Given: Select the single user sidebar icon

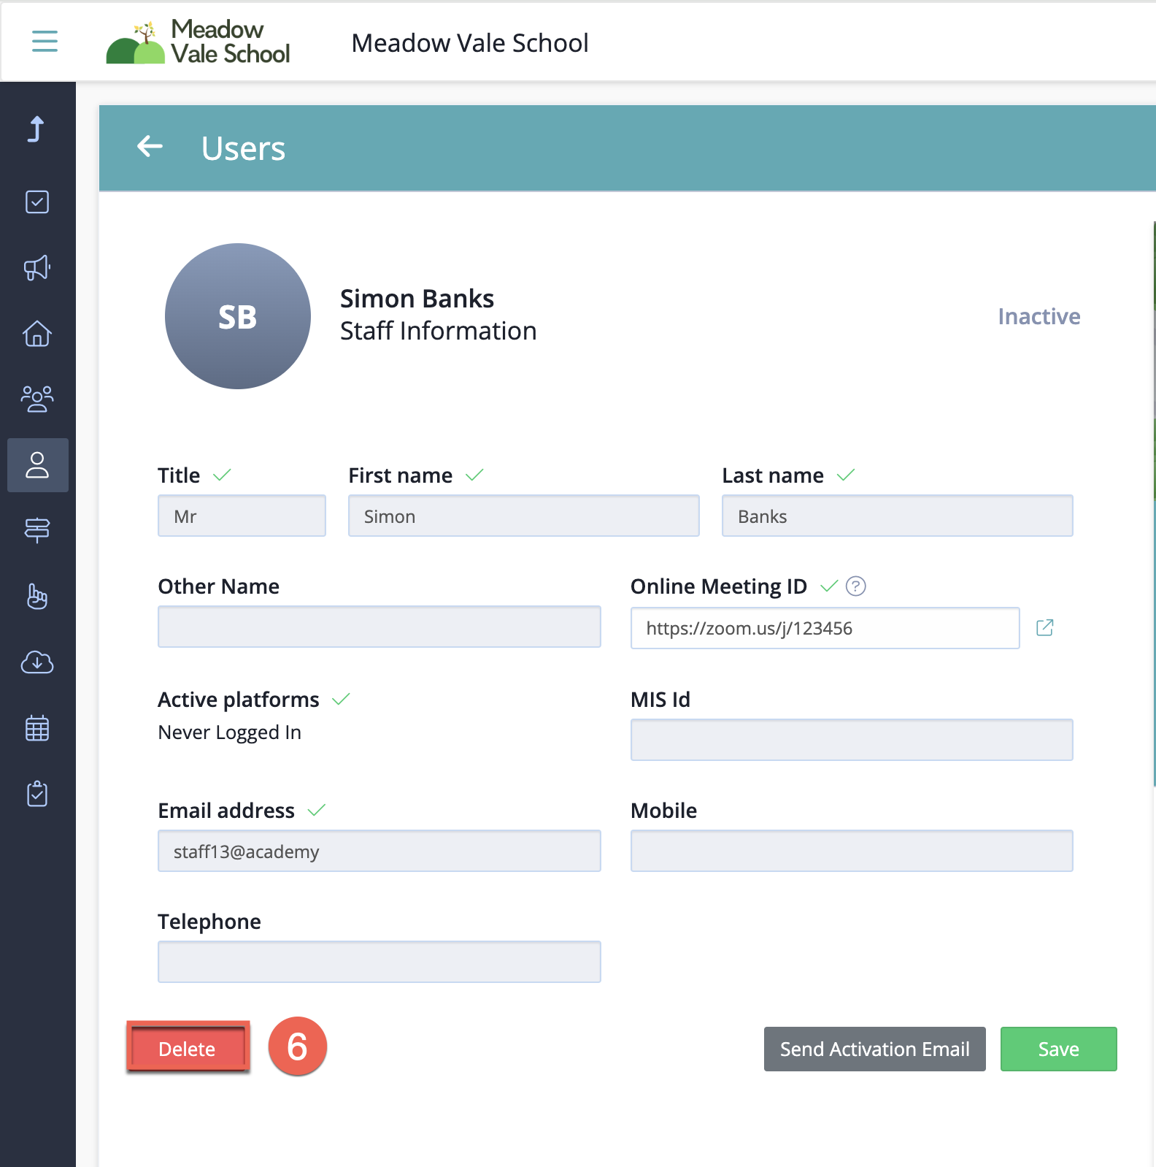Looking at the screenshot, I should point(37,465).
